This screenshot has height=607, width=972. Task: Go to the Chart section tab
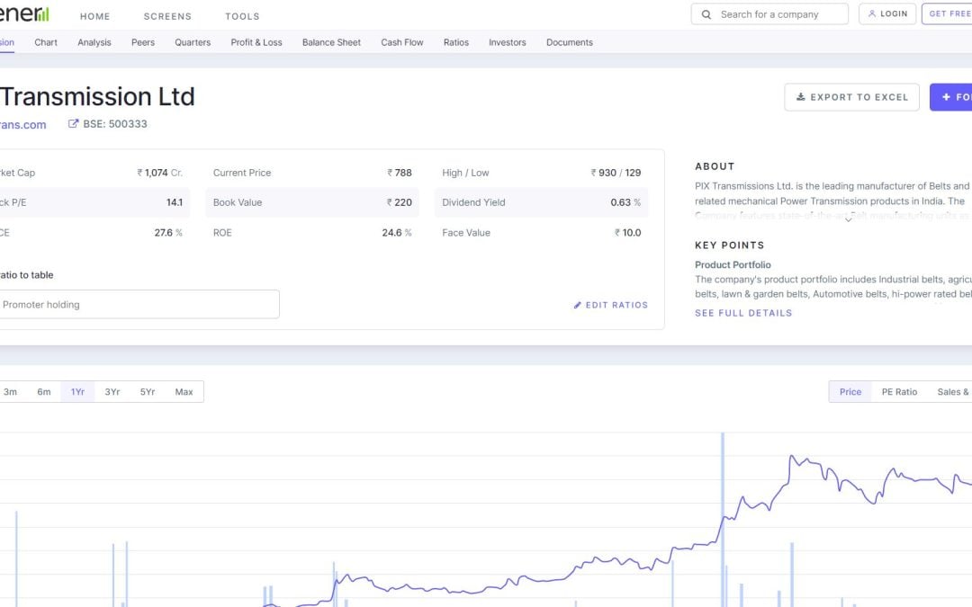tap(46, 42)
